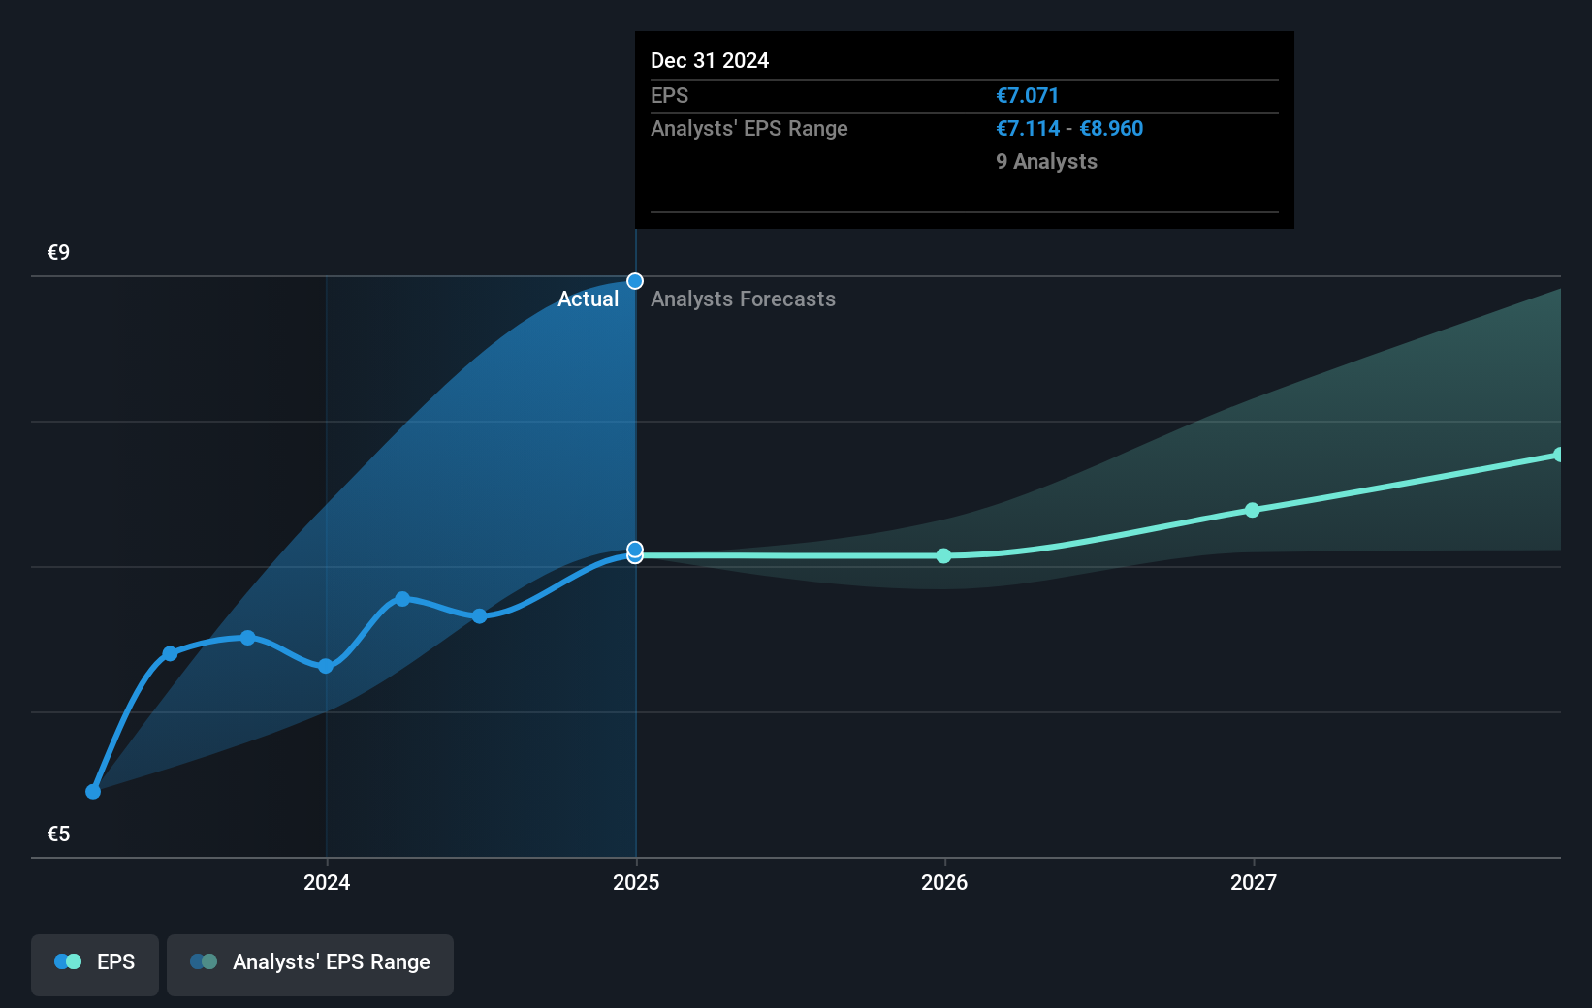
Task: Toggle the Analysts' EPS Range visibility
Action: point(310,962)
